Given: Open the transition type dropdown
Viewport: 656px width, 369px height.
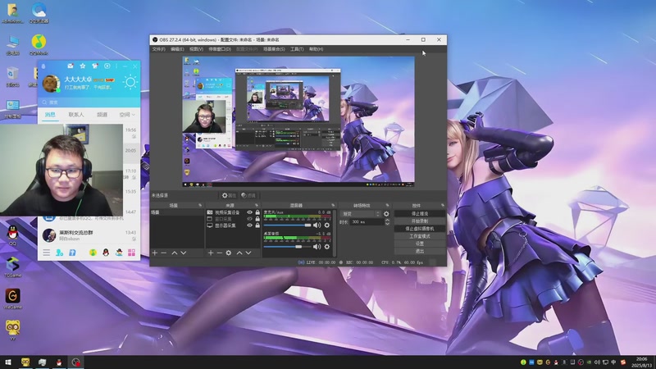Looking at the screenshot, I should [x=360, y=214].
